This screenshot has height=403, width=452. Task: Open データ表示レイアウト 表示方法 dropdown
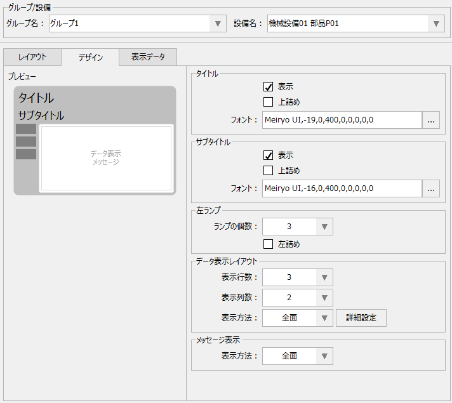coord(298,318)
